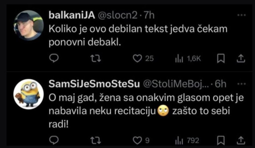Image resolution: width=255 pixels, height=148 pixels.
Task: Like the tweet with 9 likes
Action: point(137,140)
